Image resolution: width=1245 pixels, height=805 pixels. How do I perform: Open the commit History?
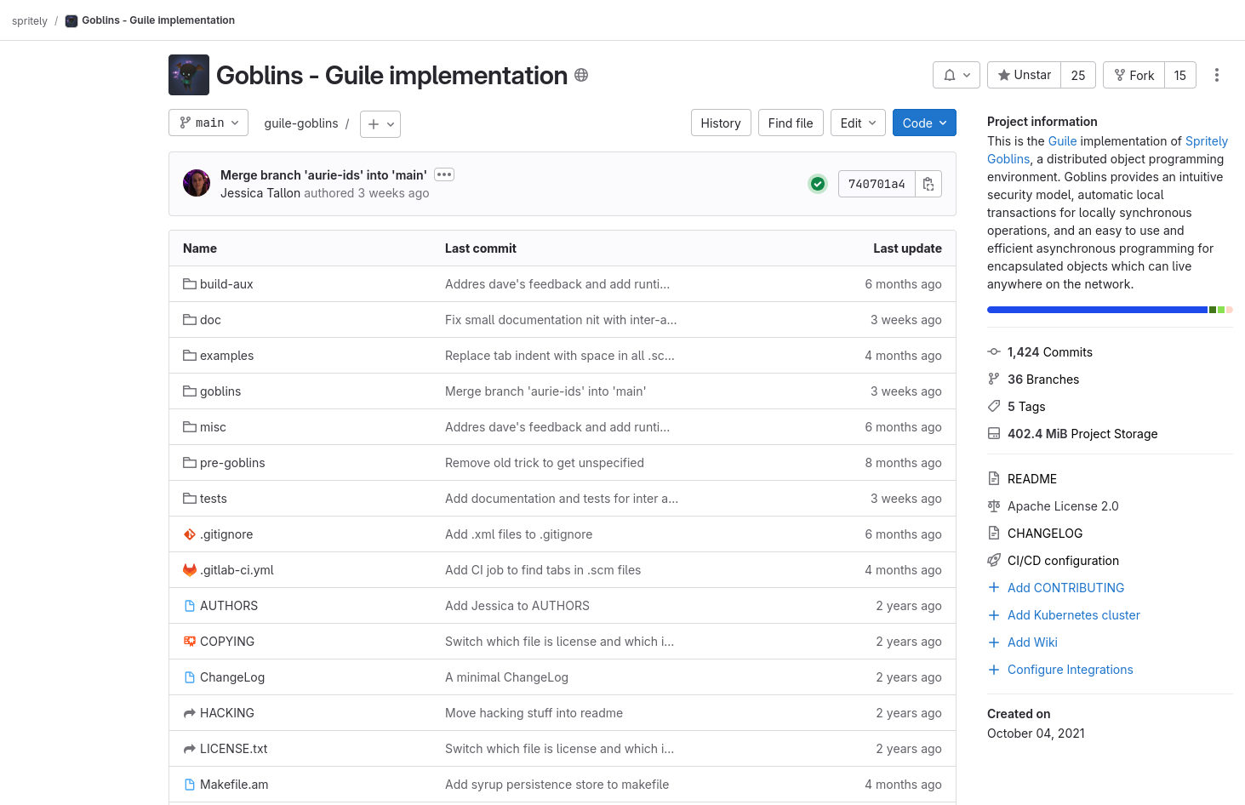[x=721, y=123]
